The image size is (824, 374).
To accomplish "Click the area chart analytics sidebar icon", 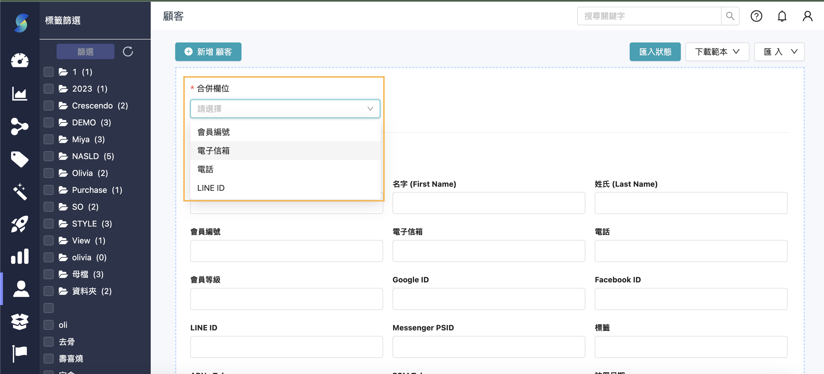I will (x=19, y=93).
